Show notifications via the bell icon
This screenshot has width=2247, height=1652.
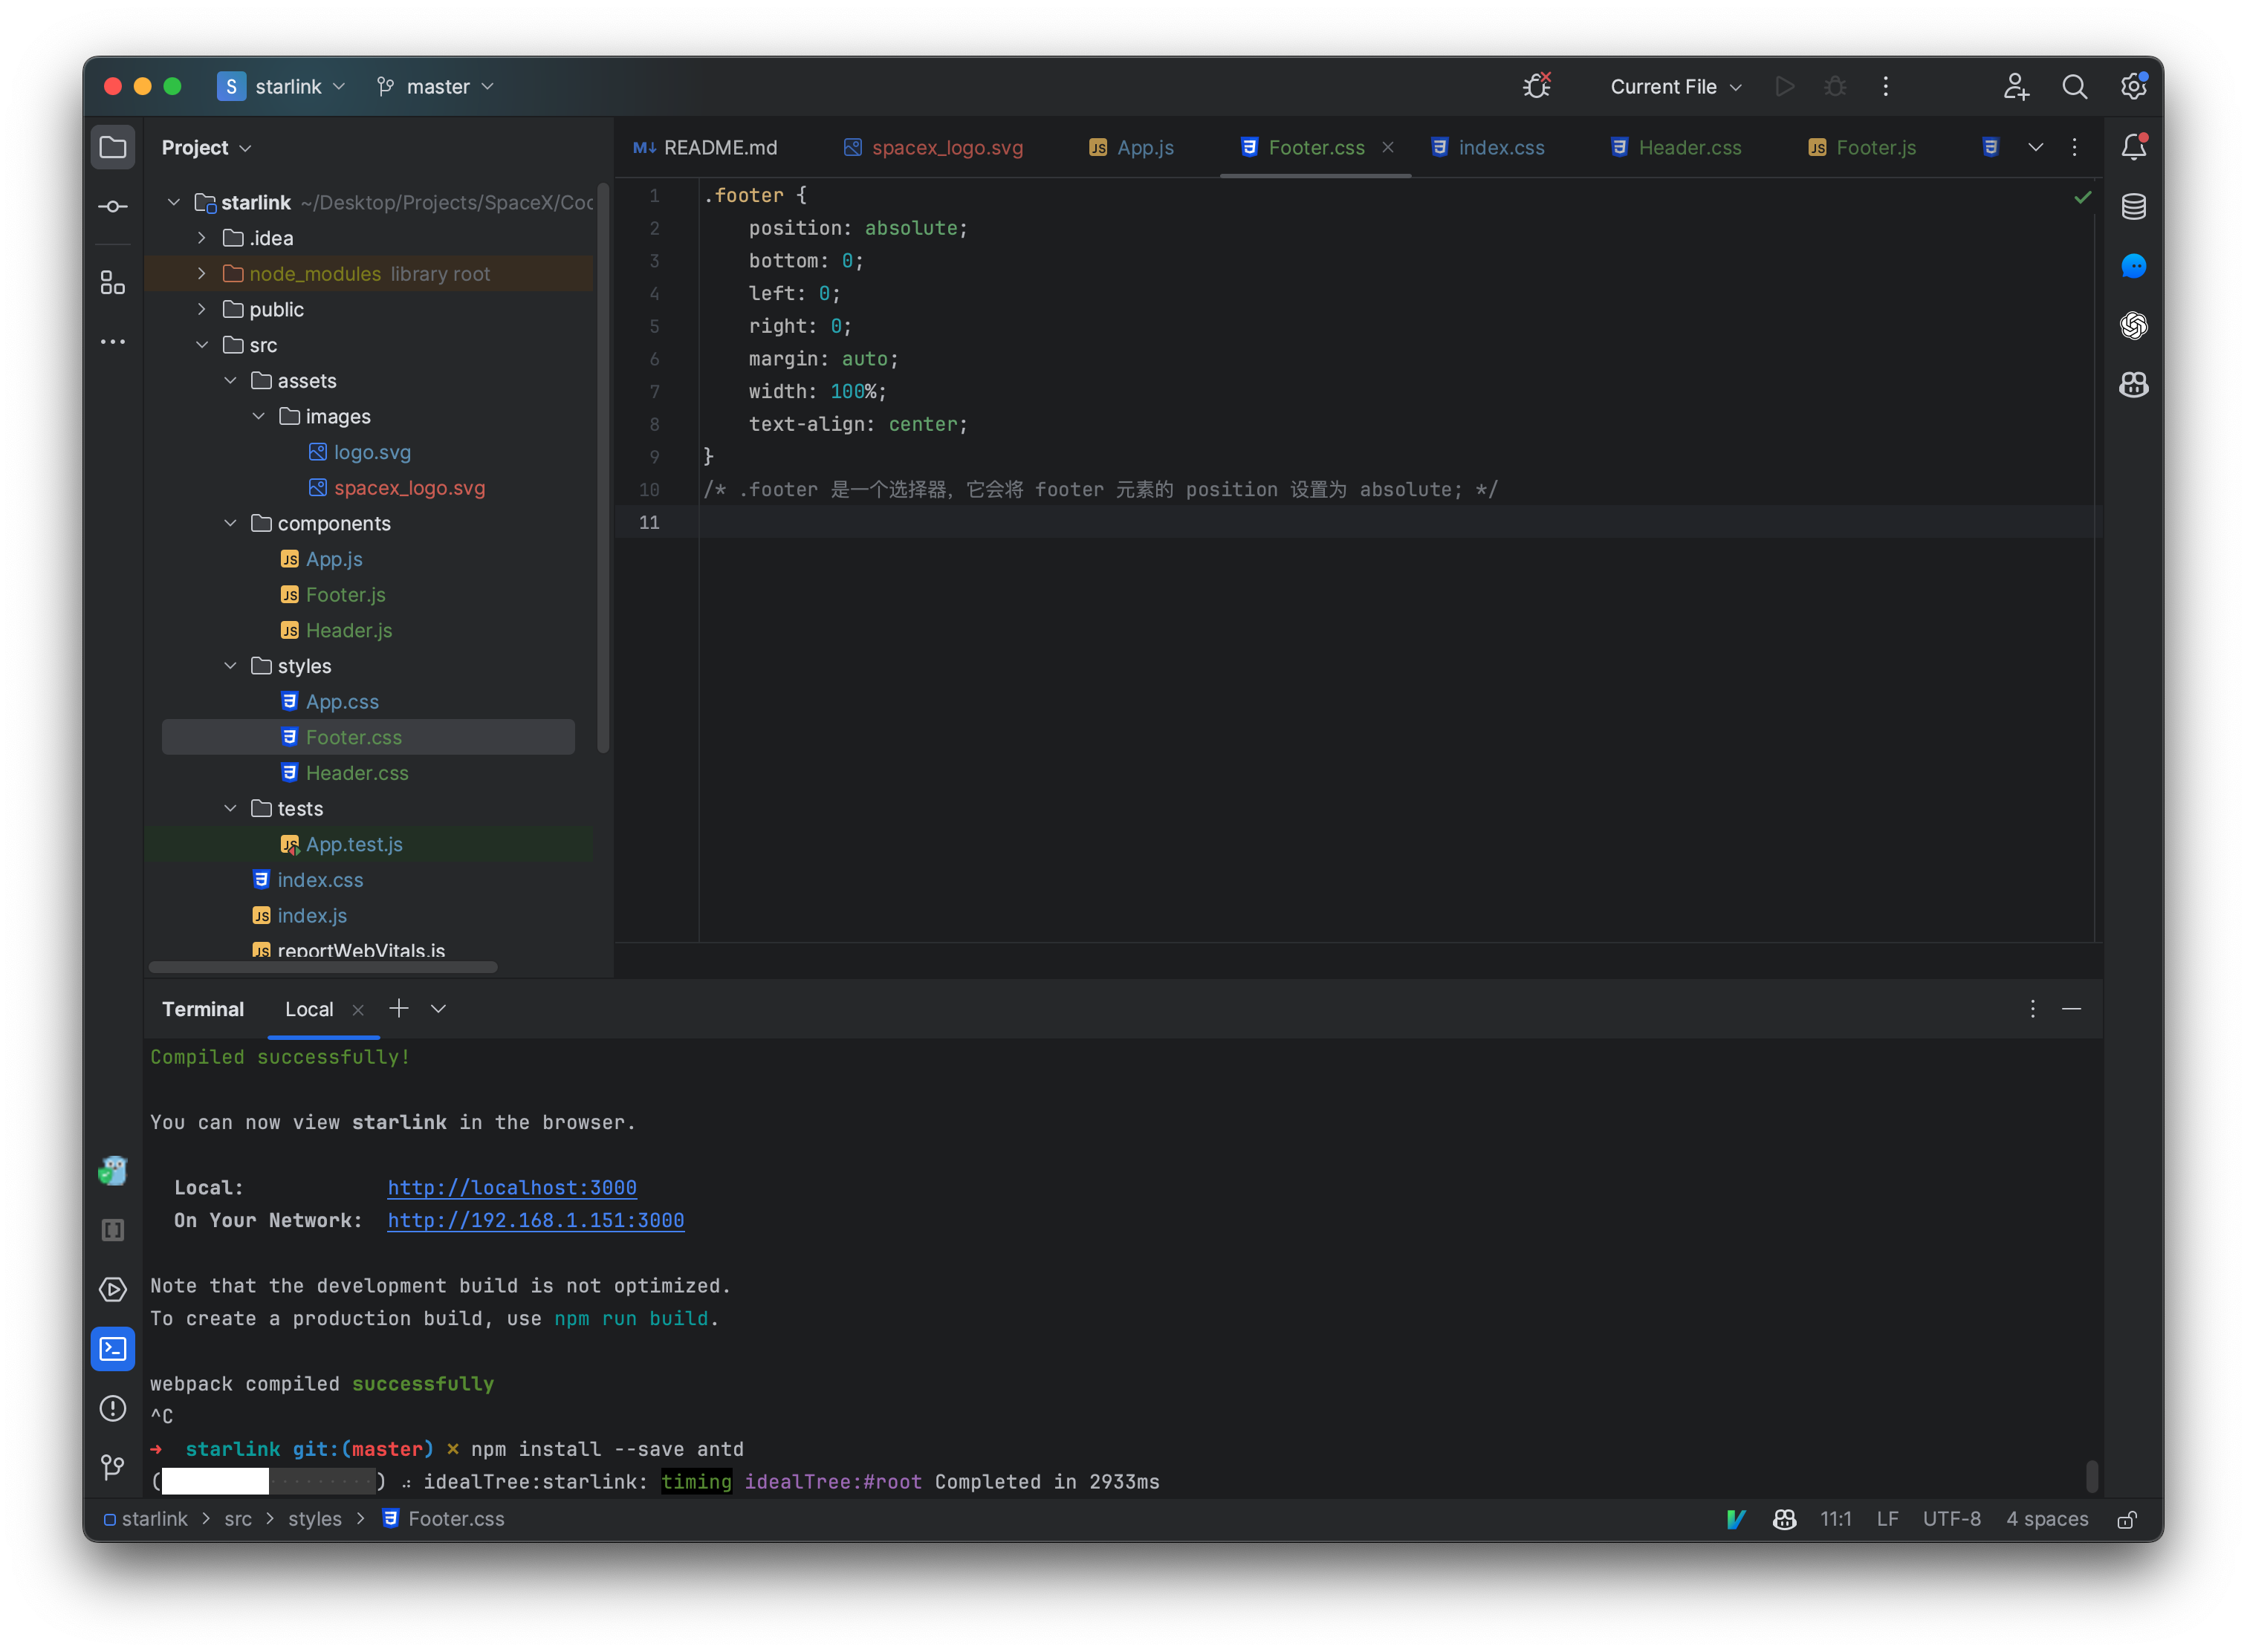tap(2133, 146)
